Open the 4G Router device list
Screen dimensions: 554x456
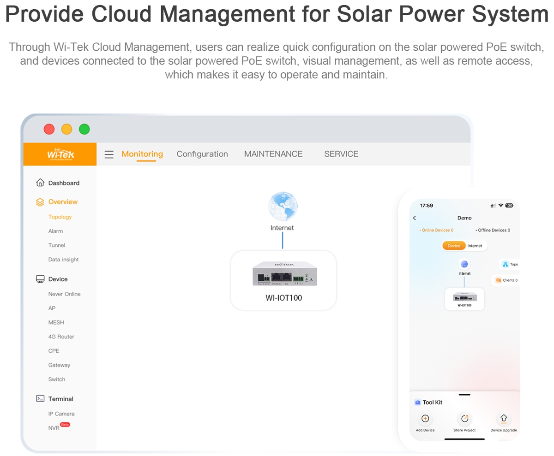coord(61,337)
